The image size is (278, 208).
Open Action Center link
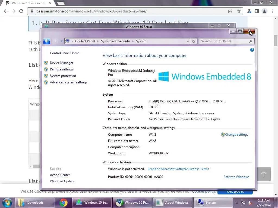pyautogui.click(x=60, y=175)
